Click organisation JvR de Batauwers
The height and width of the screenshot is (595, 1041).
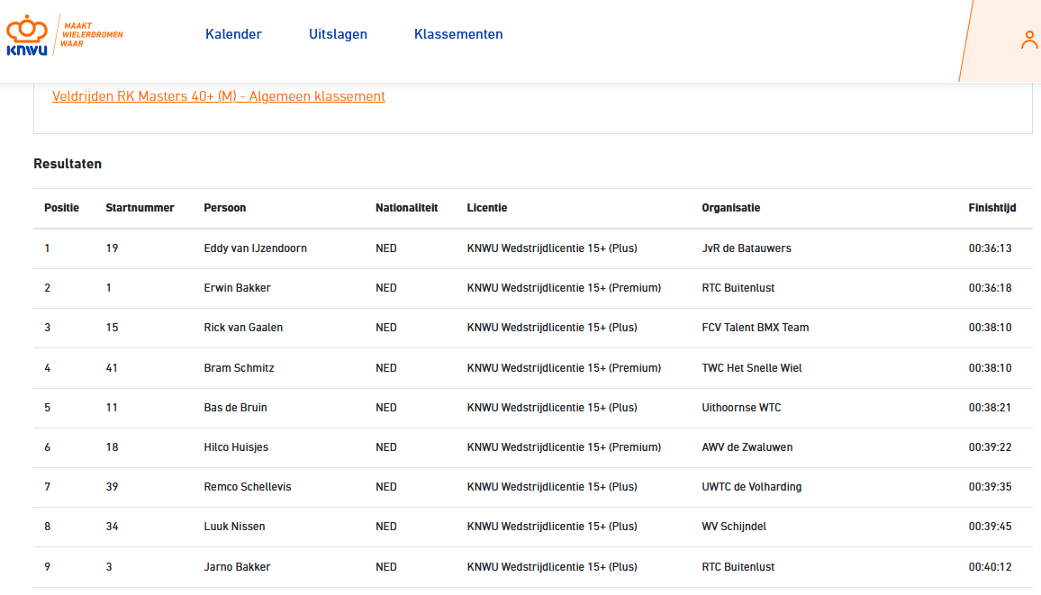click(x=746, y=248)
